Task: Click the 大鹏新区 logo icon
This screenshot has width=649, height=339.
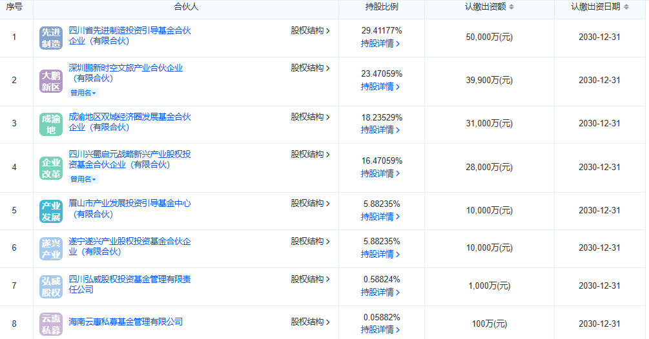Action: click(x=51, y=81)
